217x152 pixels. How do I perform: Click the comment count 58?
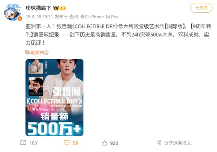click(76, 143)
